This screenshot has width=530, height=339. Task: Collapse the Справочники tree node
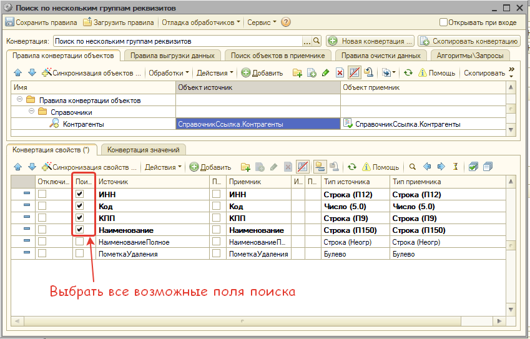31,111
